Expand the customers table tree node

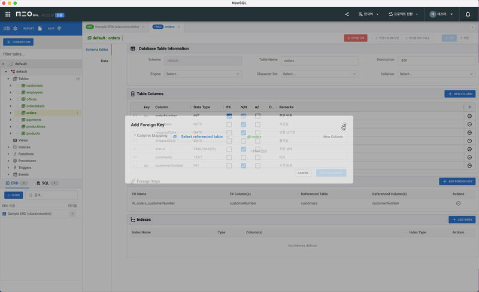coord(11,86)
